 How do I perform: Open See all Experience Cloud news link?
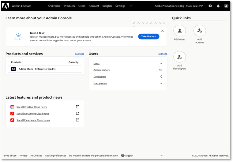[33, 120]
